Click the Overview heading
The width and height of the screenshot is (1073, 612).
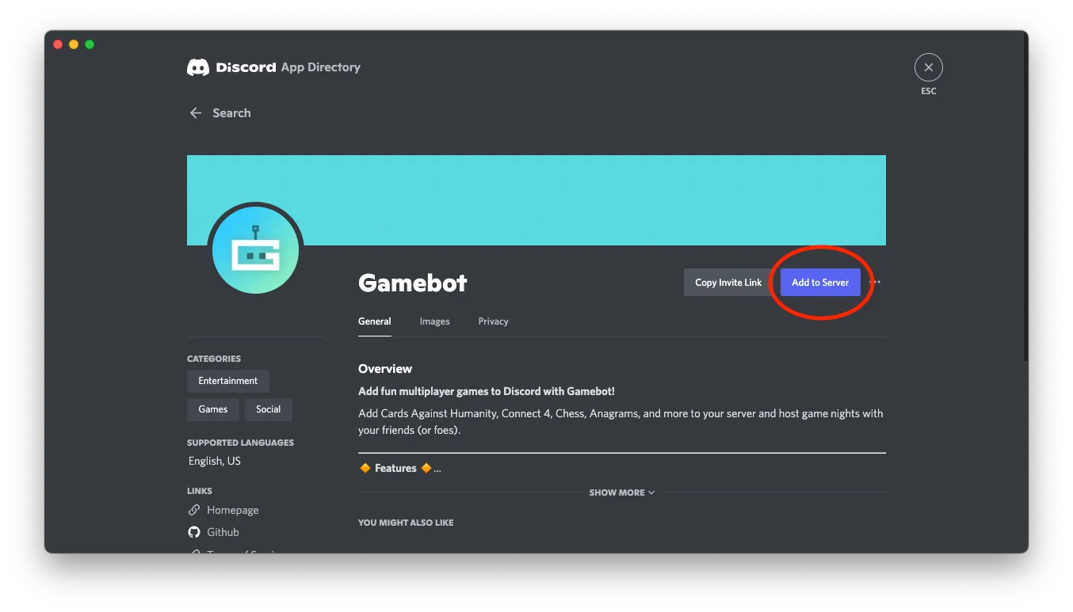(x=385, y=369)
